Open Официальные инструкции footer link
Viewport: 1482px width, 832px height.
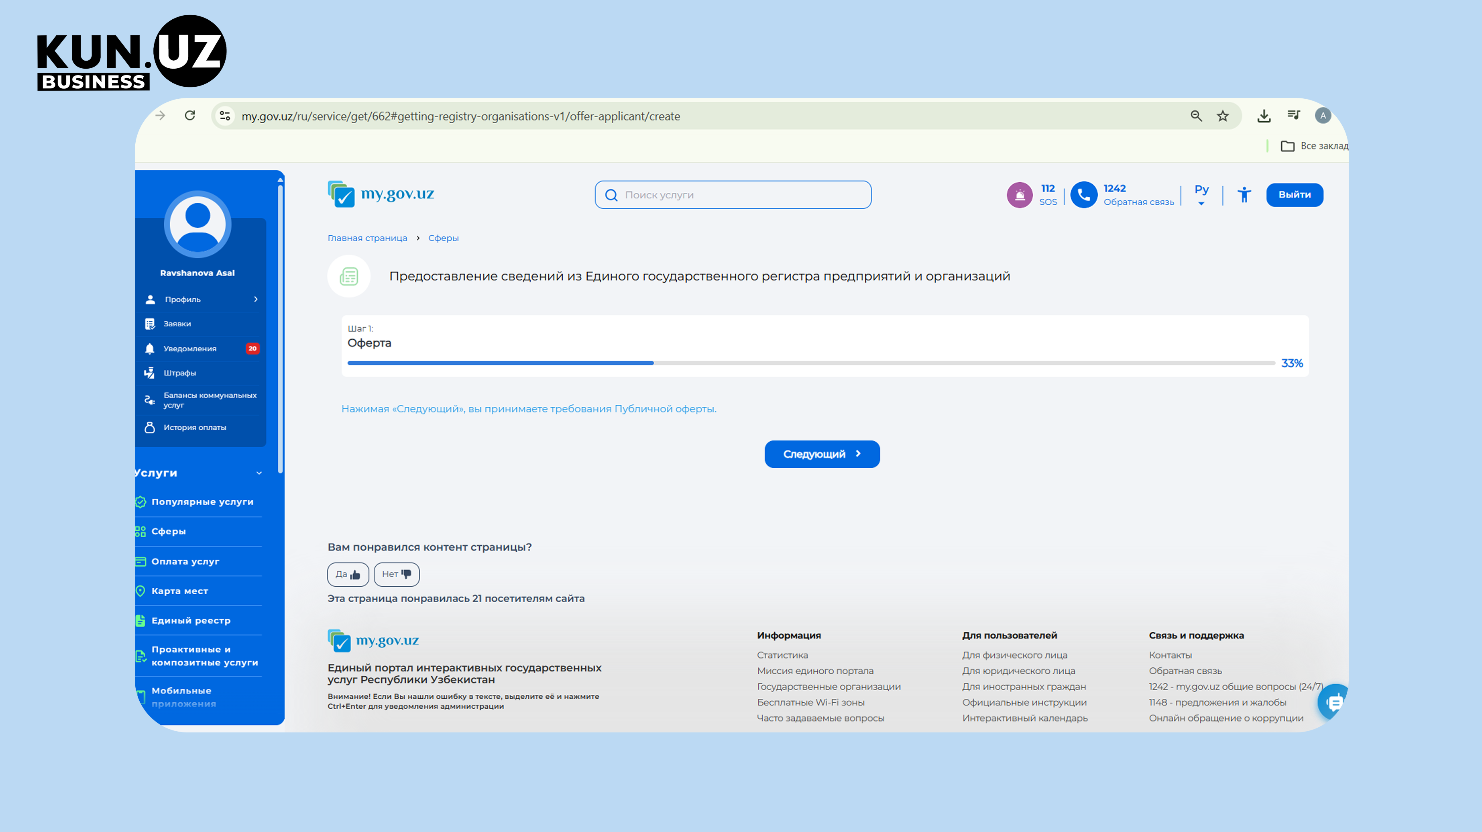click(x=1025, y=703)
